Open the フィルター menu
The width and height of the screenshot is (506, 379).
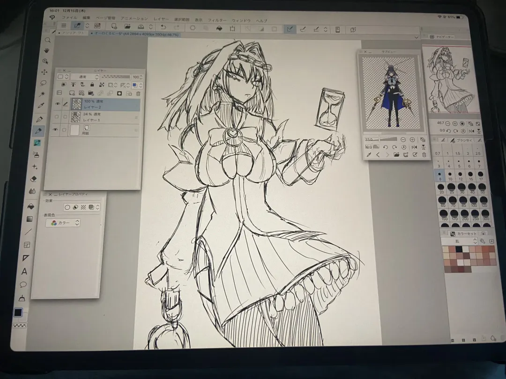point(216,20)
